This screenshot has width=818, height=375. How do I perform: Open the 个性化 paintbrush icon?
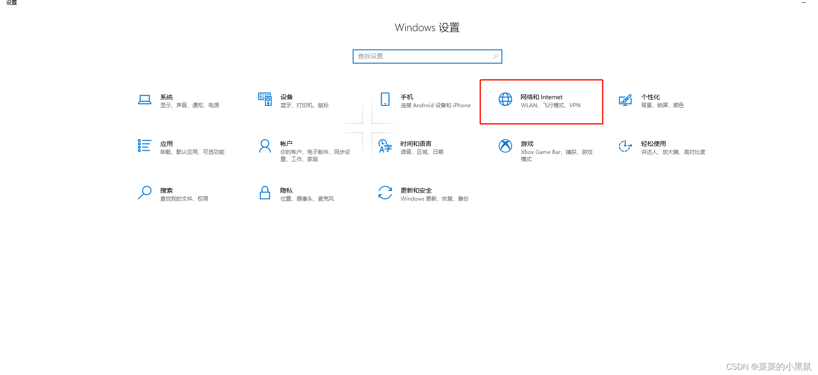coord(625,100)
